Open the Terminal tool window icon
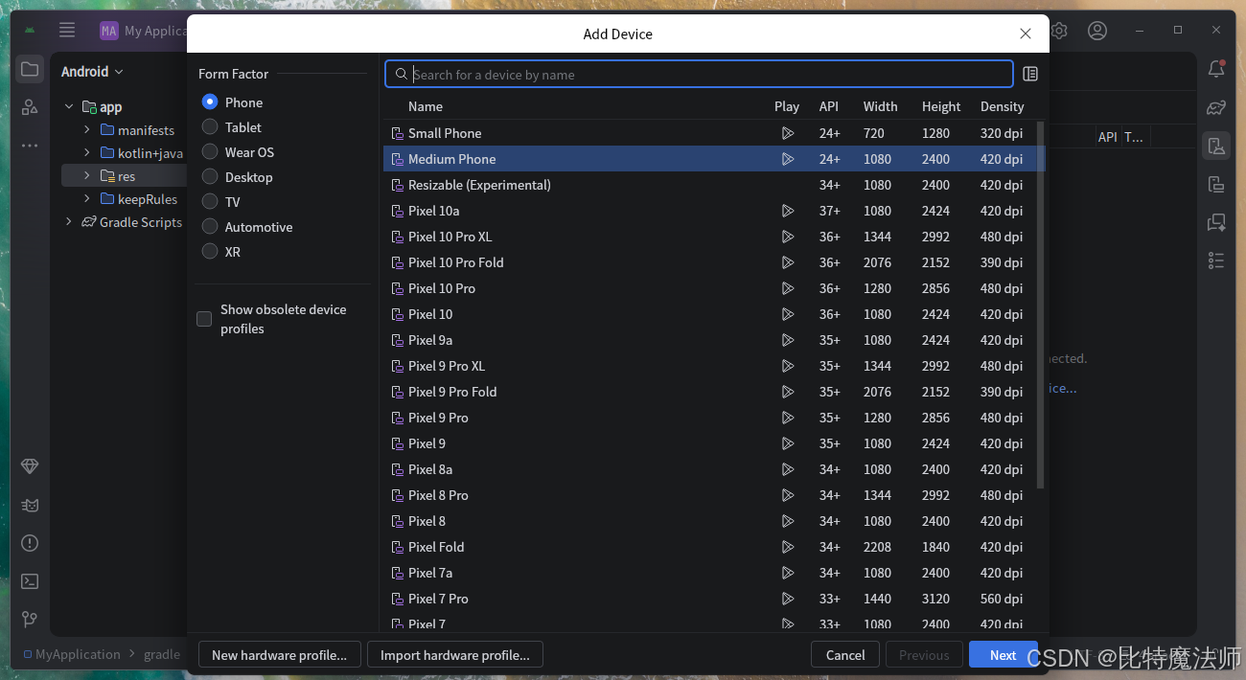Screen dimensions: 1246x680 (x=30, y=581)
